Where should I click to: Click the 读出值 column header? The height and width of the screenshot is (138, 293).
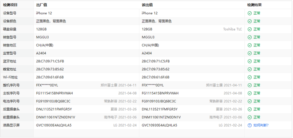(x=147, y=5)
